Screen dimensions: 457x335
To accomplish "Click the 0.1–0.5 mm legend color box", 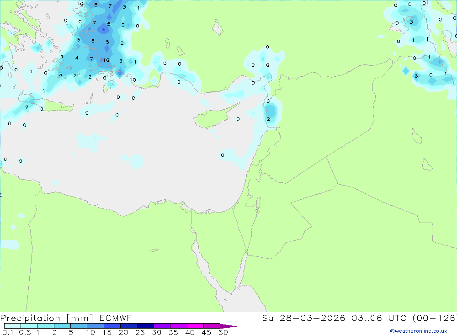I will click(x=12, y=326).
